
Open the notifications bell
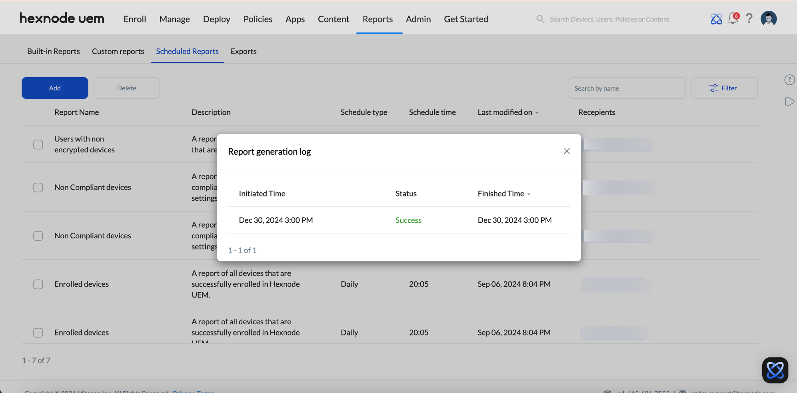pyautogui.click(x=733, y=18)
